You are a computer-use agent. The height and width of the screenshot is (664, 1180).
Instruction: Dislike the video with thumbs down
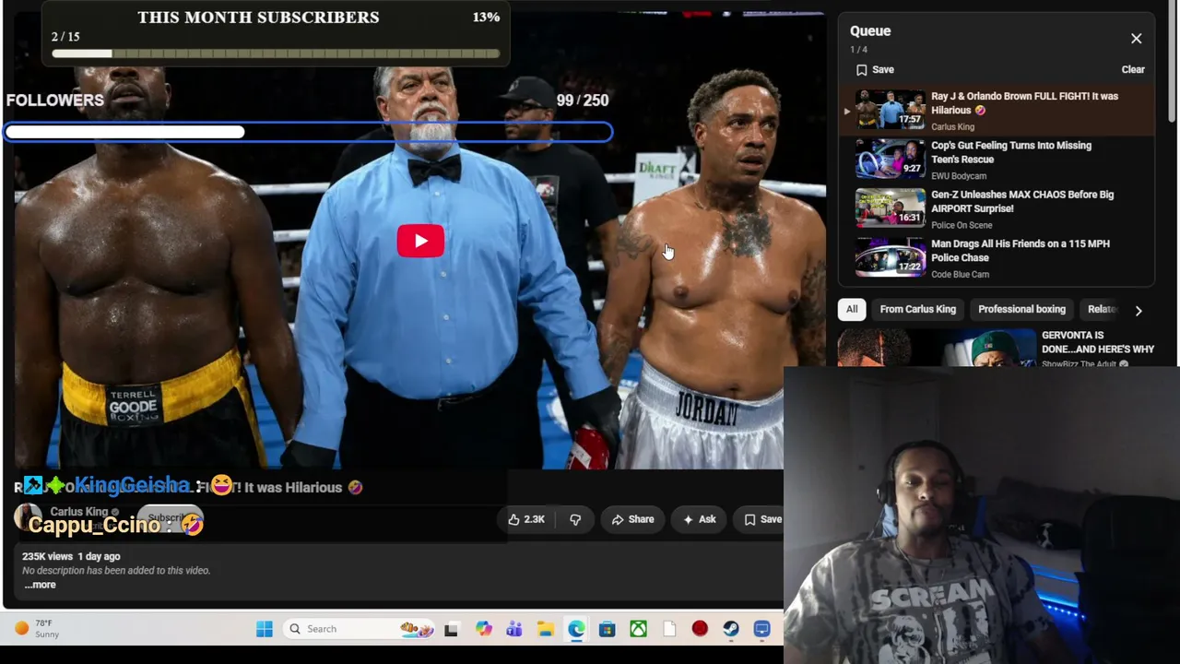[575, 520]
